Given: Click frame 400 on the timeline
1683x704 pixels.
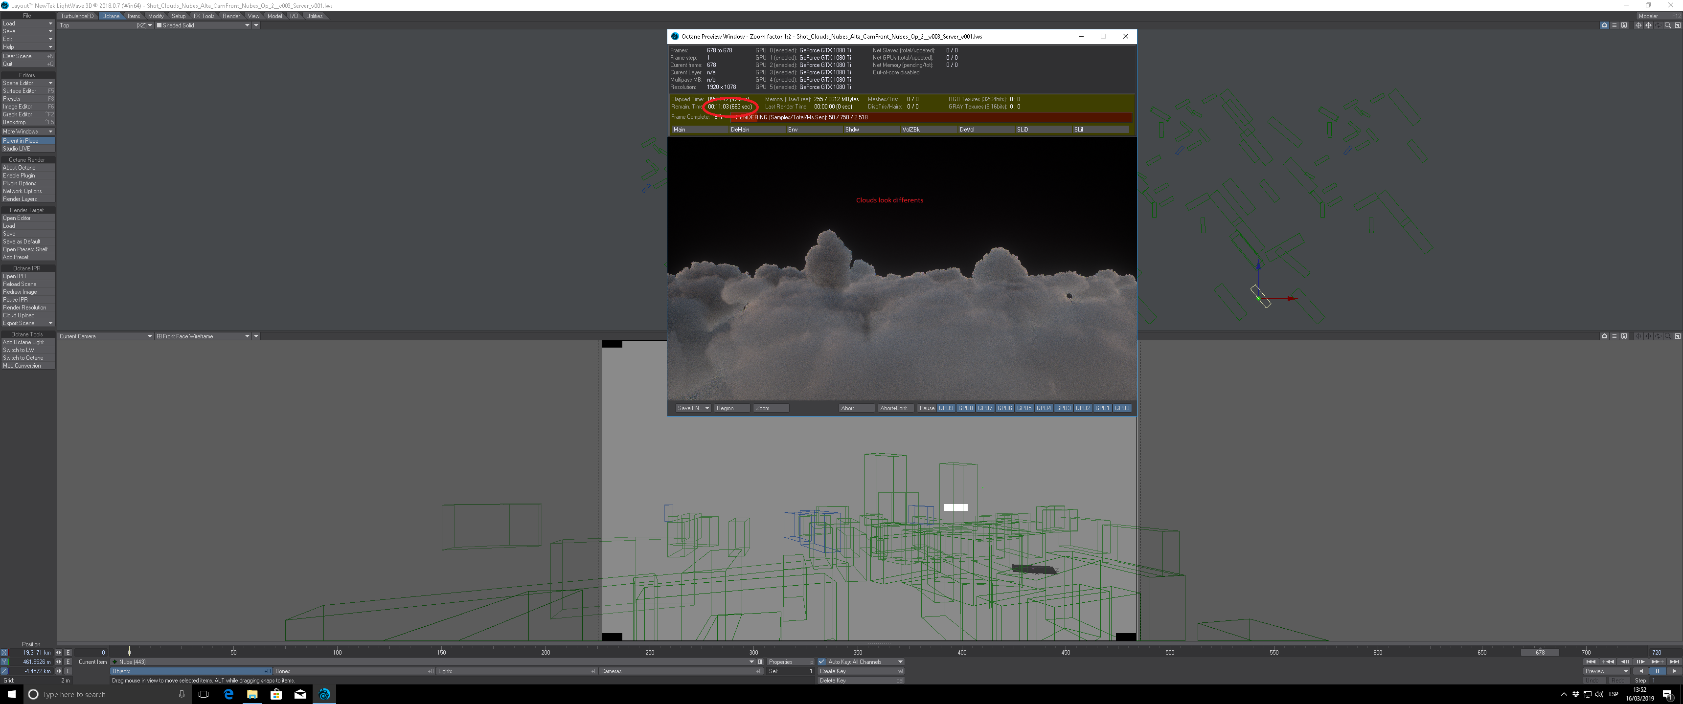Looking at the screenshot, I should 962,652.
